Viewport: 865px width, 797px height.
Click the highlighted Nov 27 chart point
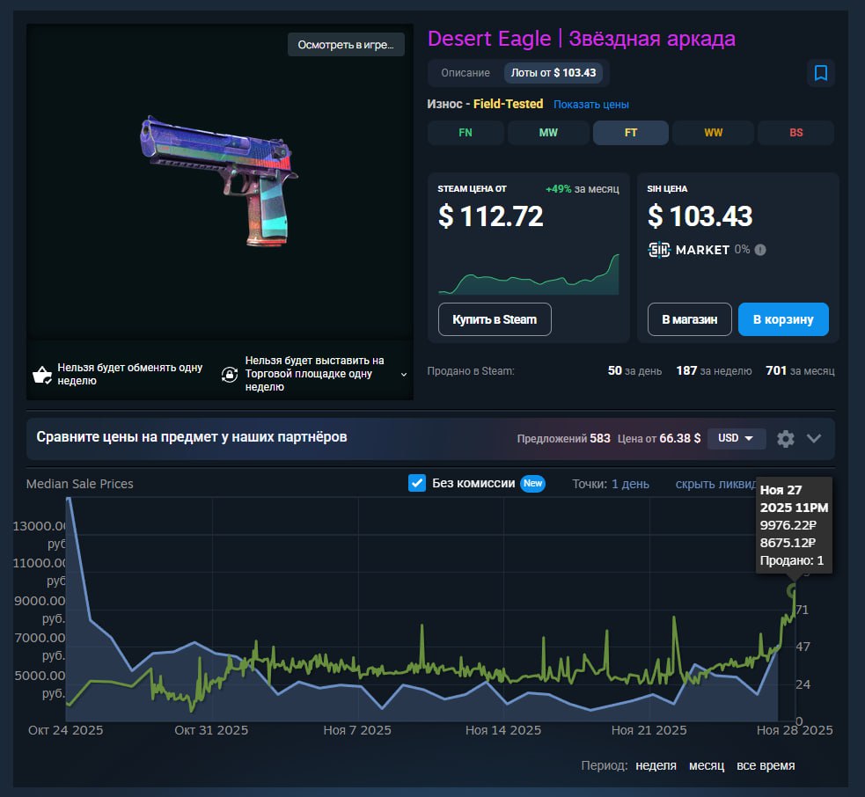tap(793, 591)
